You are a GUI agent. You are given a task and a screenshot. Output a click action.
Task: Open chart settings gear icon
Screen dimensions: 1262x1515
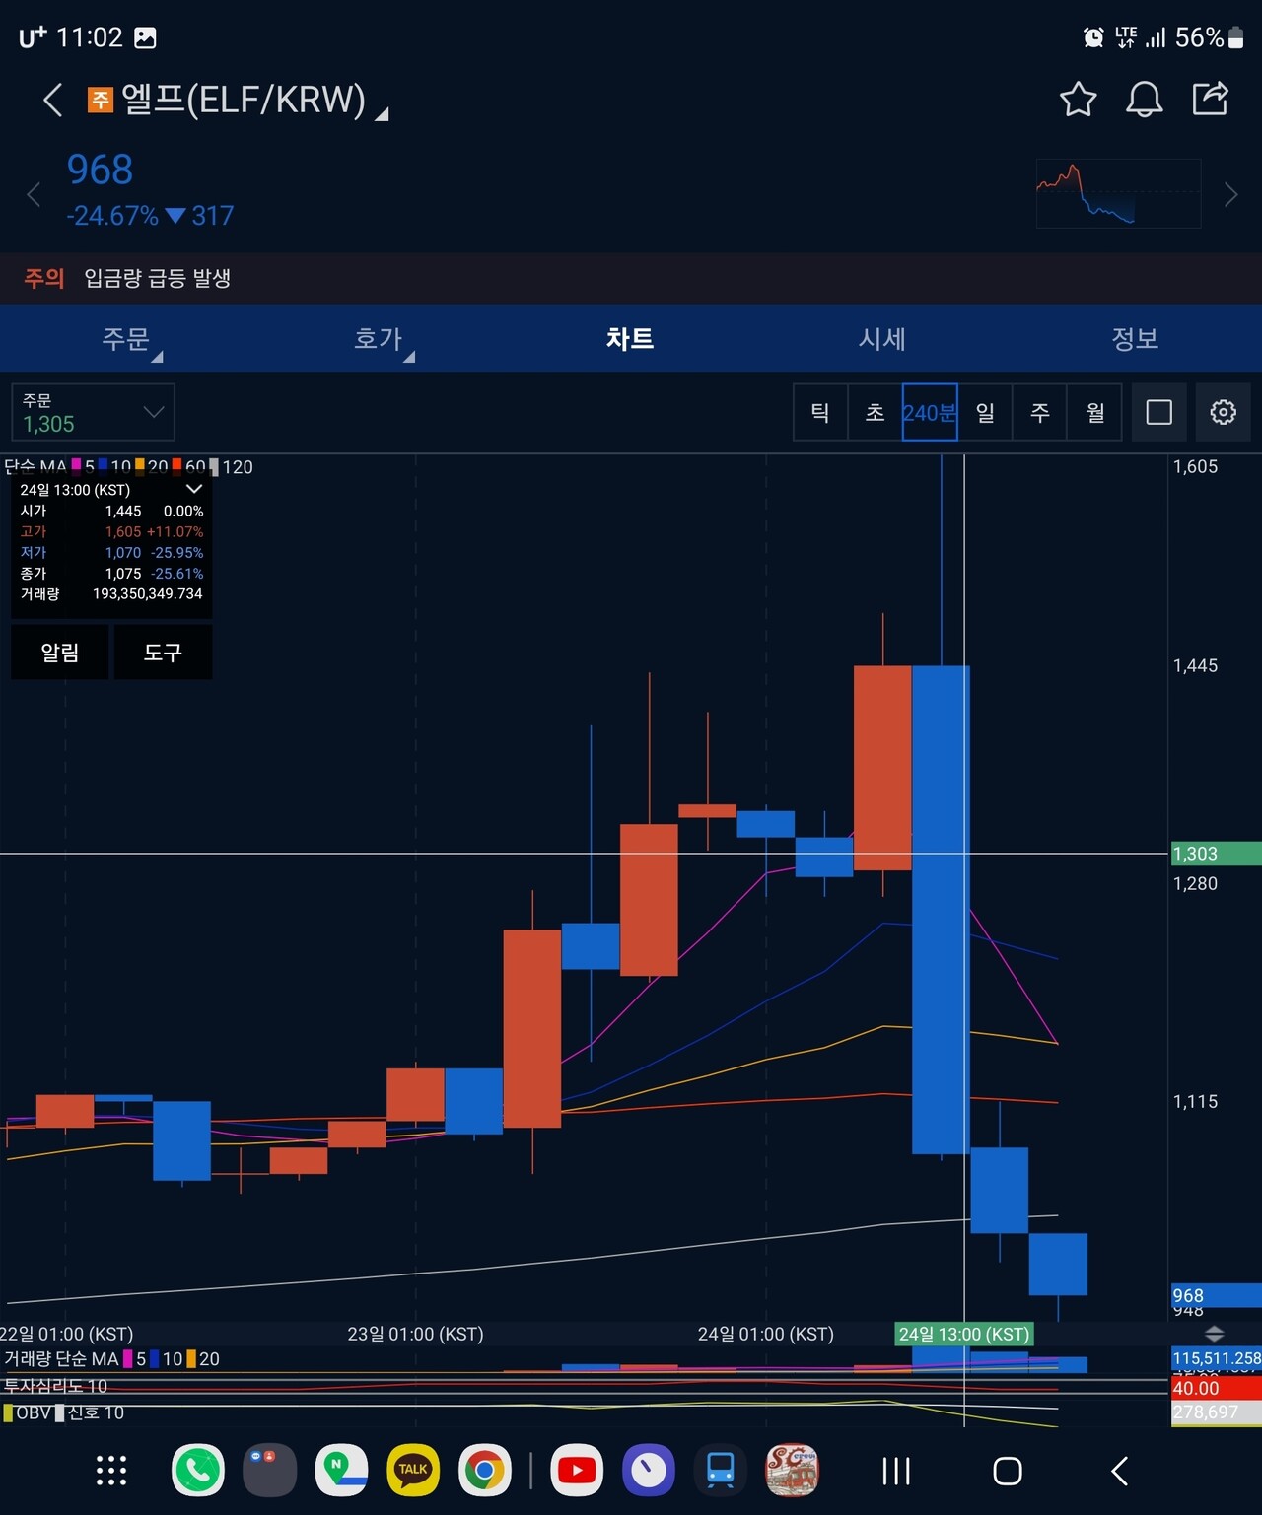[x=1223, y=412]
